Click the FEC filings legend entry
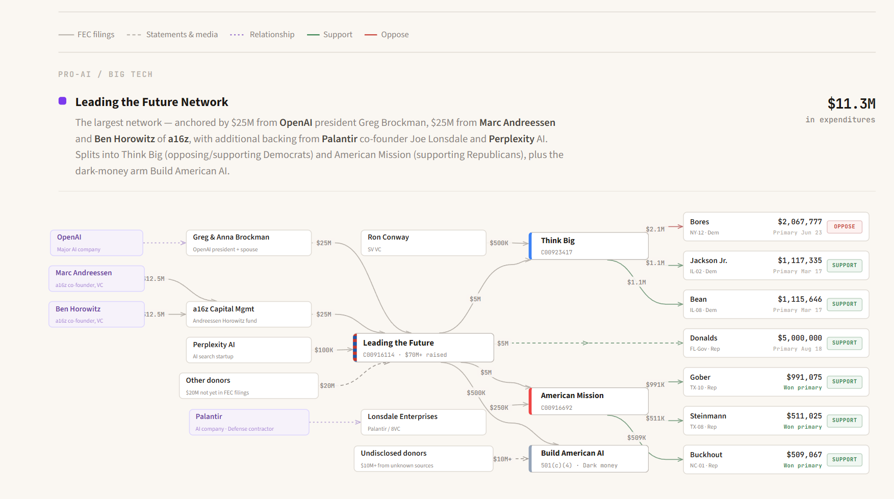The image size is (894, 499). (x=86, y=35)
